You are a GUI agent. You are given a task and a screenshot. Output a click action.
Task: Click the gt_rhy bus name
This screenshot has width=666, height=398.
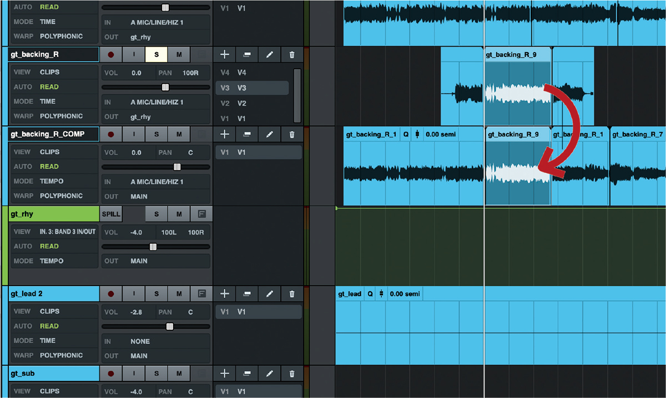pyautogui.click(x=54, y=213)
